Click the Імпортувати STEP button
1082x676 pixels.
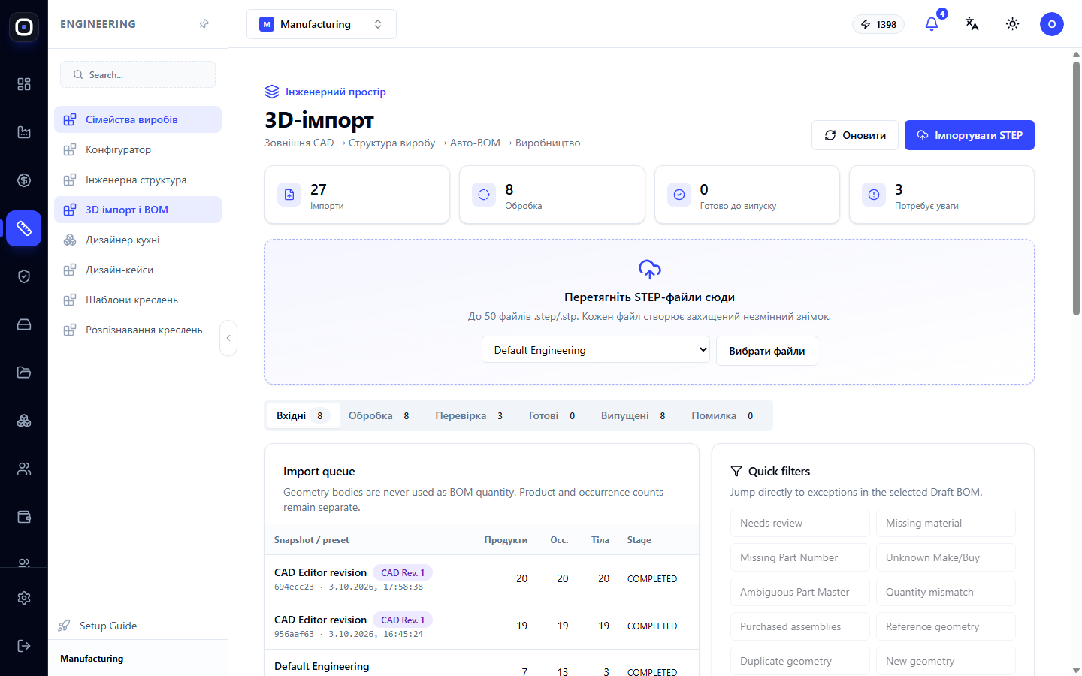click(969, 135)
